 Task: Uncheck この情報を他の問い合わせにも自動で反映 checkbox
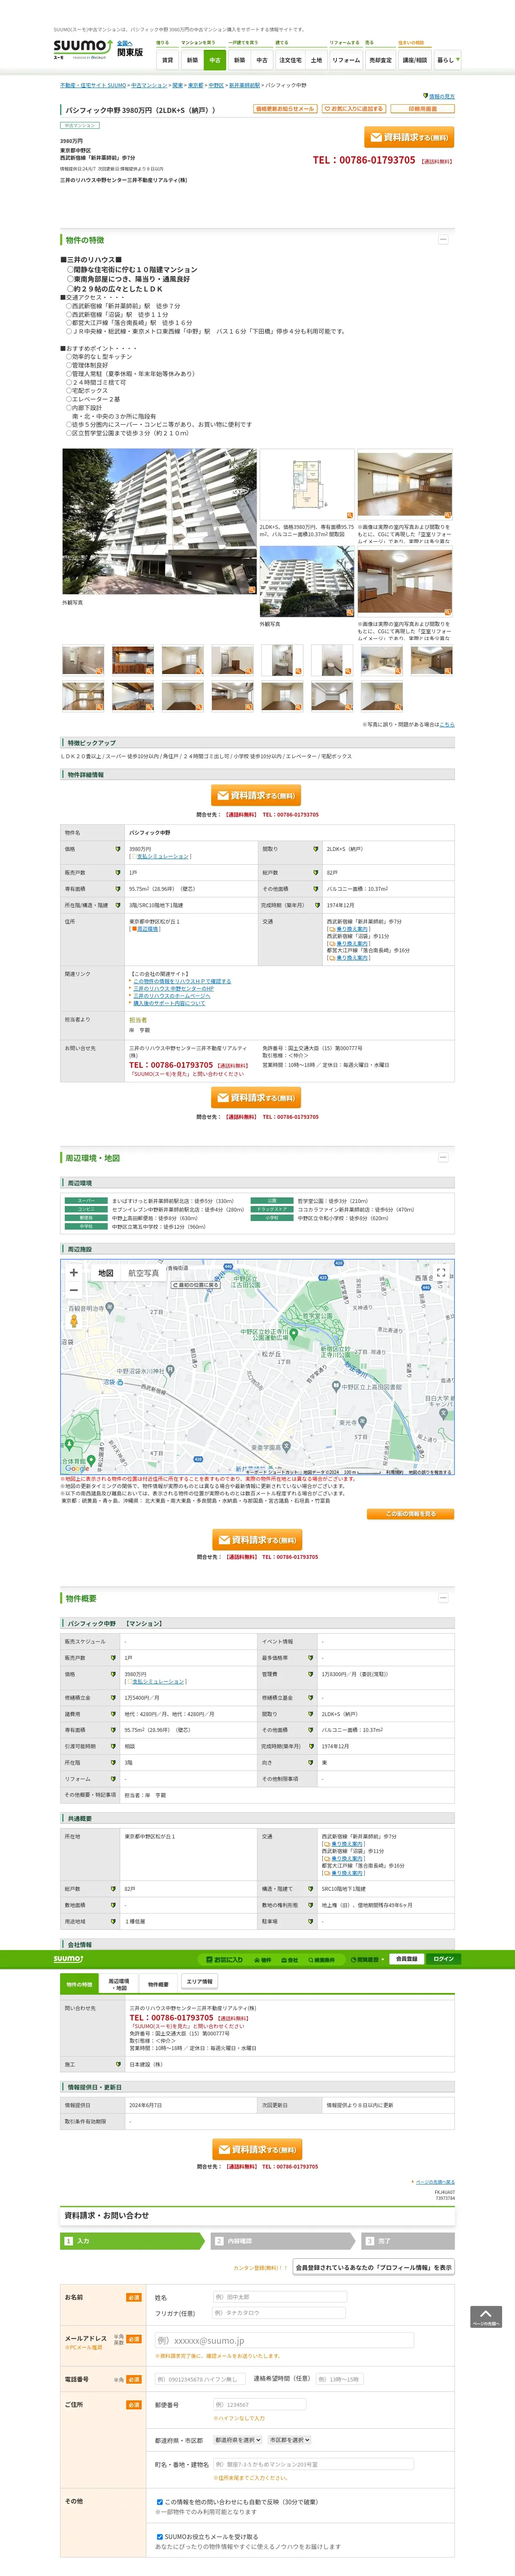click(160, 2502)
